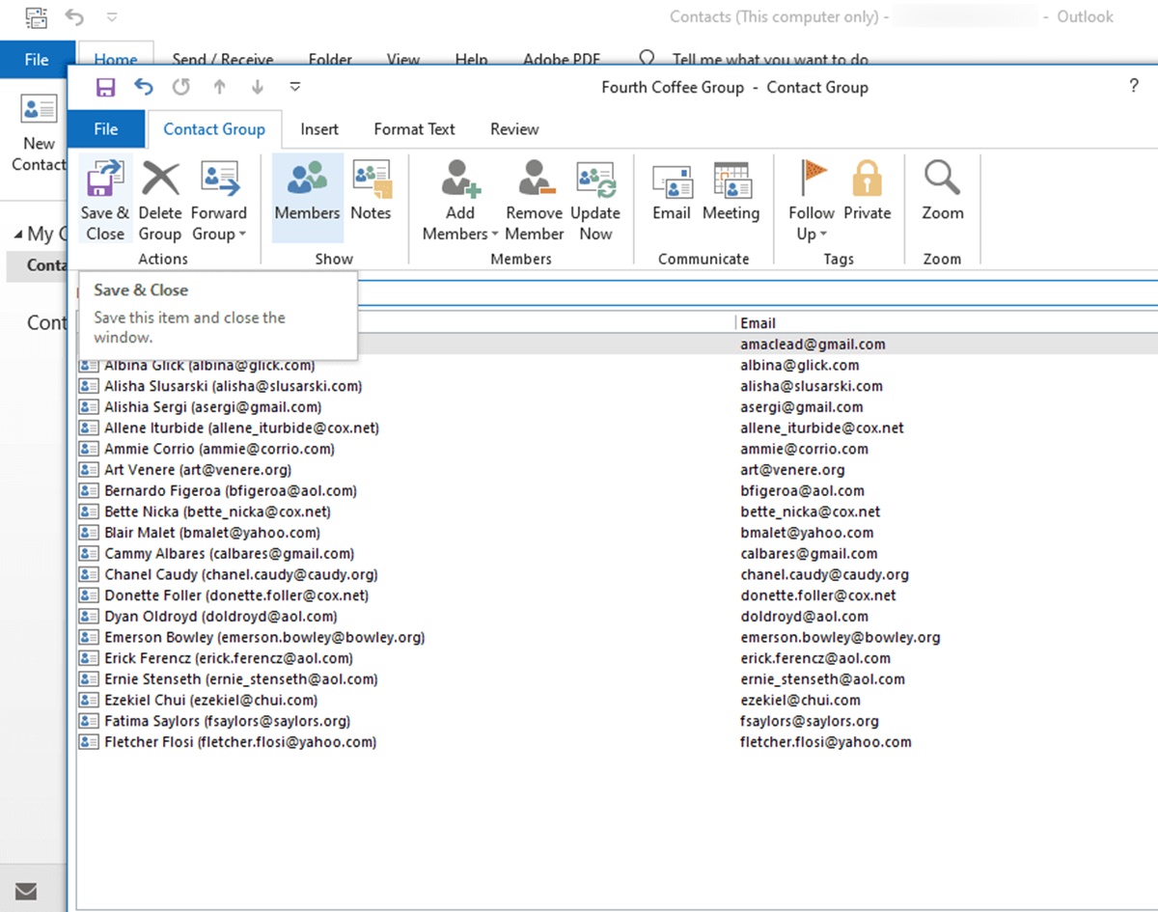Viewport: 1158px width, 912px height.
Task: Open the Insert ribbon tab
Action: click(x=319, y=129)
